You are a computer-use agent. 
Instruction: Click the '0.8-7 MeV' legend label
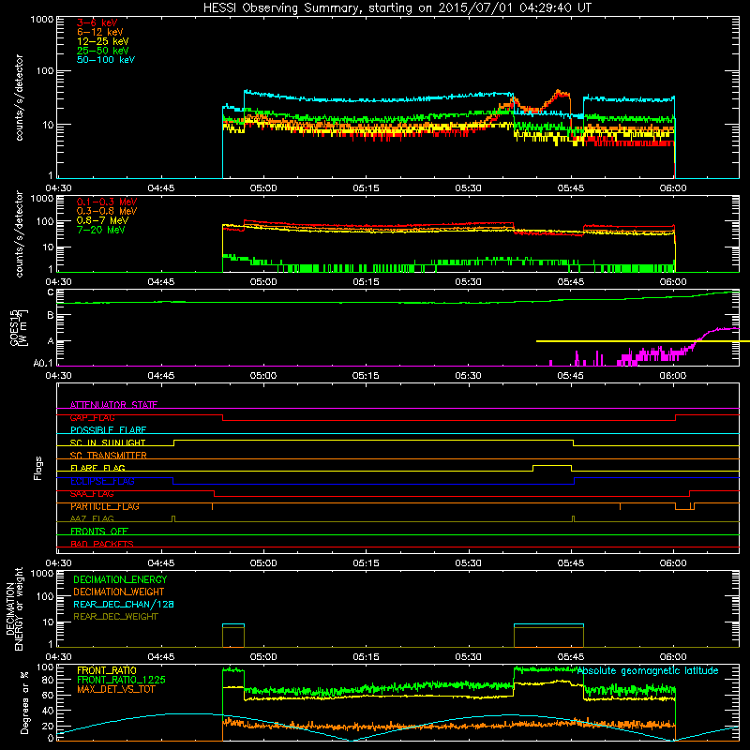pyautogui.click(x=102, y=220)
